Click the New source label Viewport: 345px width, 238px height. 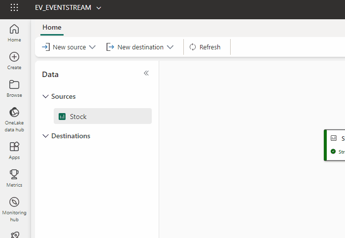[x=69, y=47]
